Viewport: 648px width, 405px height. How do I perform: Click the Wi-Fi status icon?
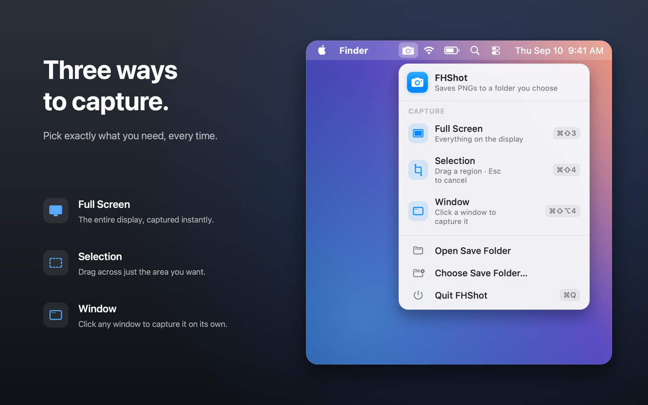tap(429, 50)
